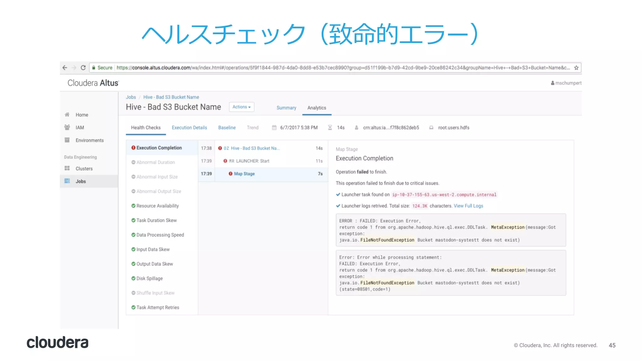Viewport: 642px width, 361px height.
Task: Click red error icon on Execution Completion
Action: tap(133, 148)
